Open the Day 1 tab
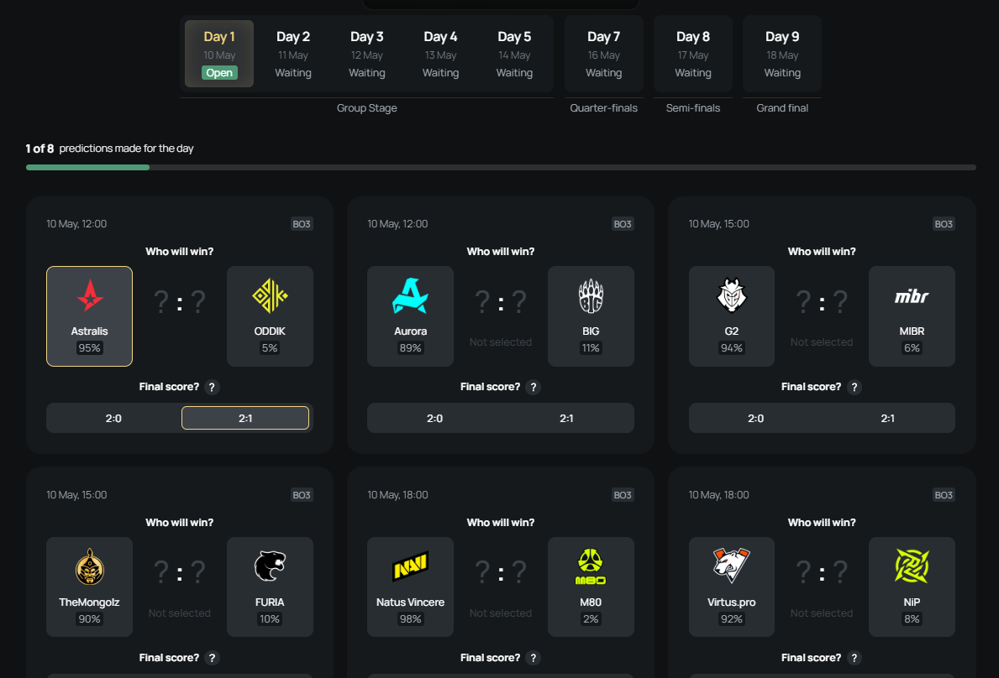The width and height of the screenshot is (999, 678). [x=219, y=54]
